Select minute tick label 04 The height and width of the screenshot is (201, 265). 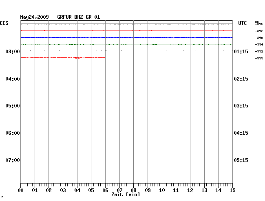77,190
